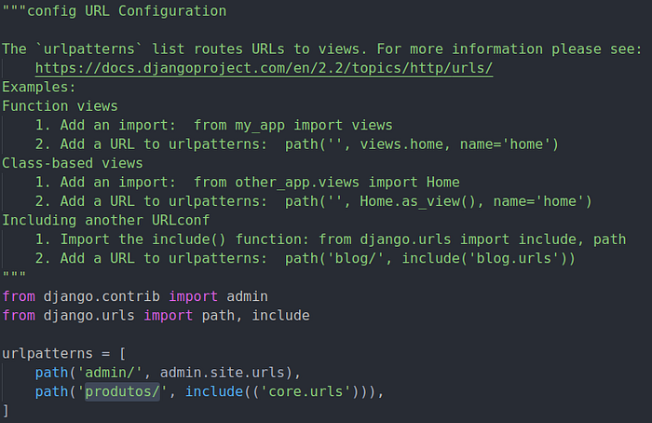Click the line starting 'The `urlpatterns` list routes'
This screenshot has height=423, width=652.
(x=322, y=49)
